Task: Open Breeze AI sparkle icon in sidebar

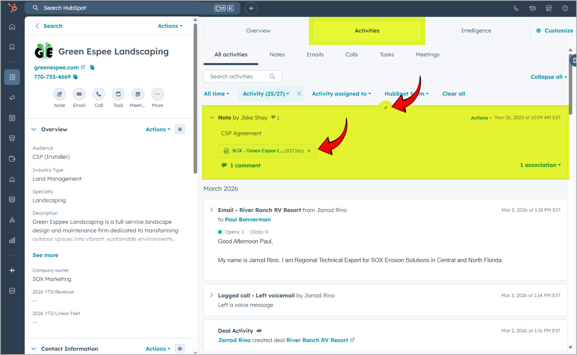Action: coord(12,270)
